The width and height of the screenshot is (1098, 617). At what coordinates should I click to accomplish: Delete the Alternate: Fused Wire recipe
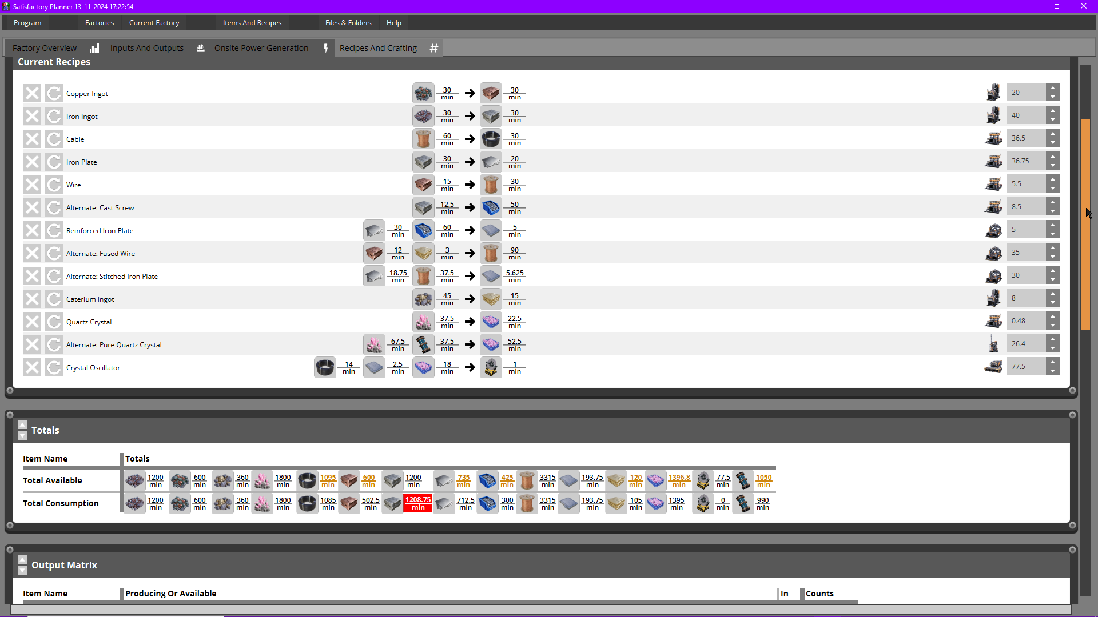pyautogui.click(x=32, y=253)
